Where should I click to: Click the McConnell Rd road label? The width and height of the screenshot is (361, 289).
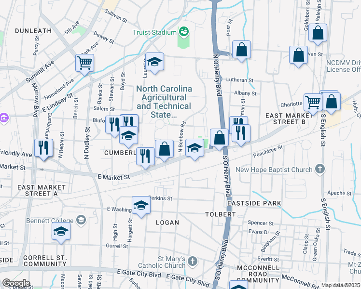coord(300,281)
